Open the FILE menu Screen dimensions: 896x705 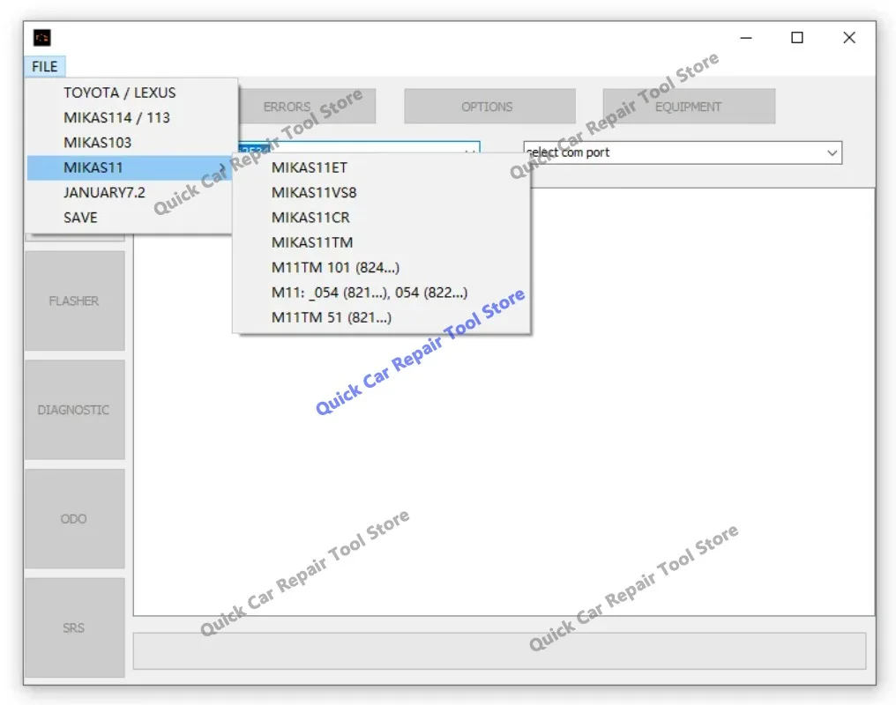(45, 67)
